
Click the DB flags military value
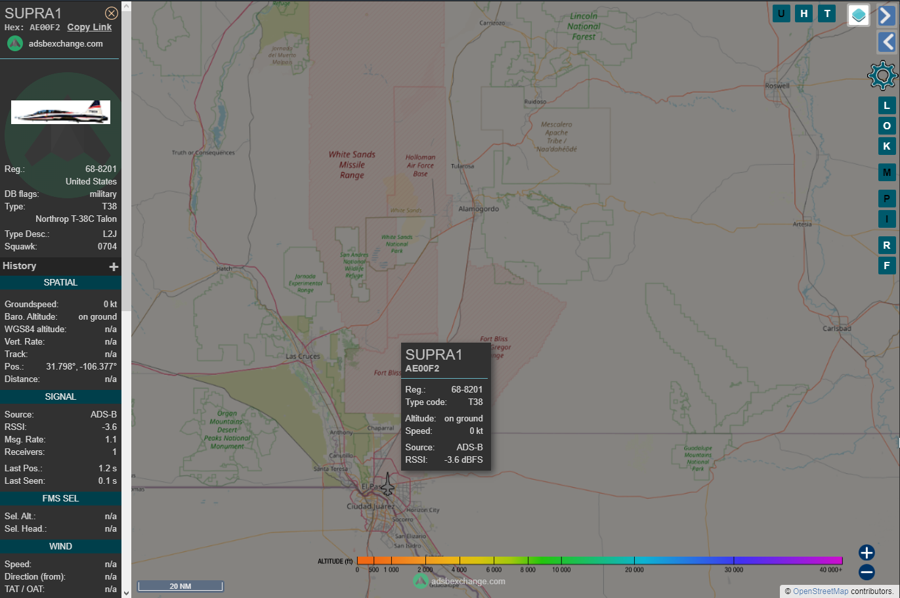103,194
